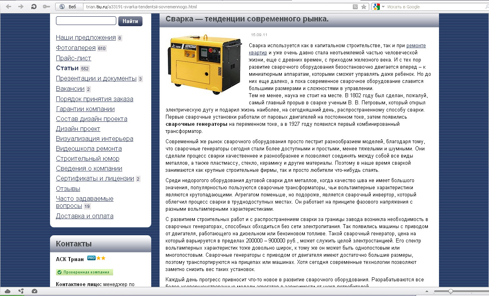489x296 pixels.
Task: Click the yellow generator image
Action: click(x=205, y=65)
